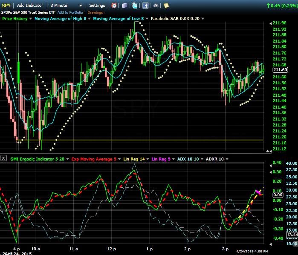Open the alarm clock alert icon
The height and width of the screenshot is (255, 298).
[x=114, y=6]
